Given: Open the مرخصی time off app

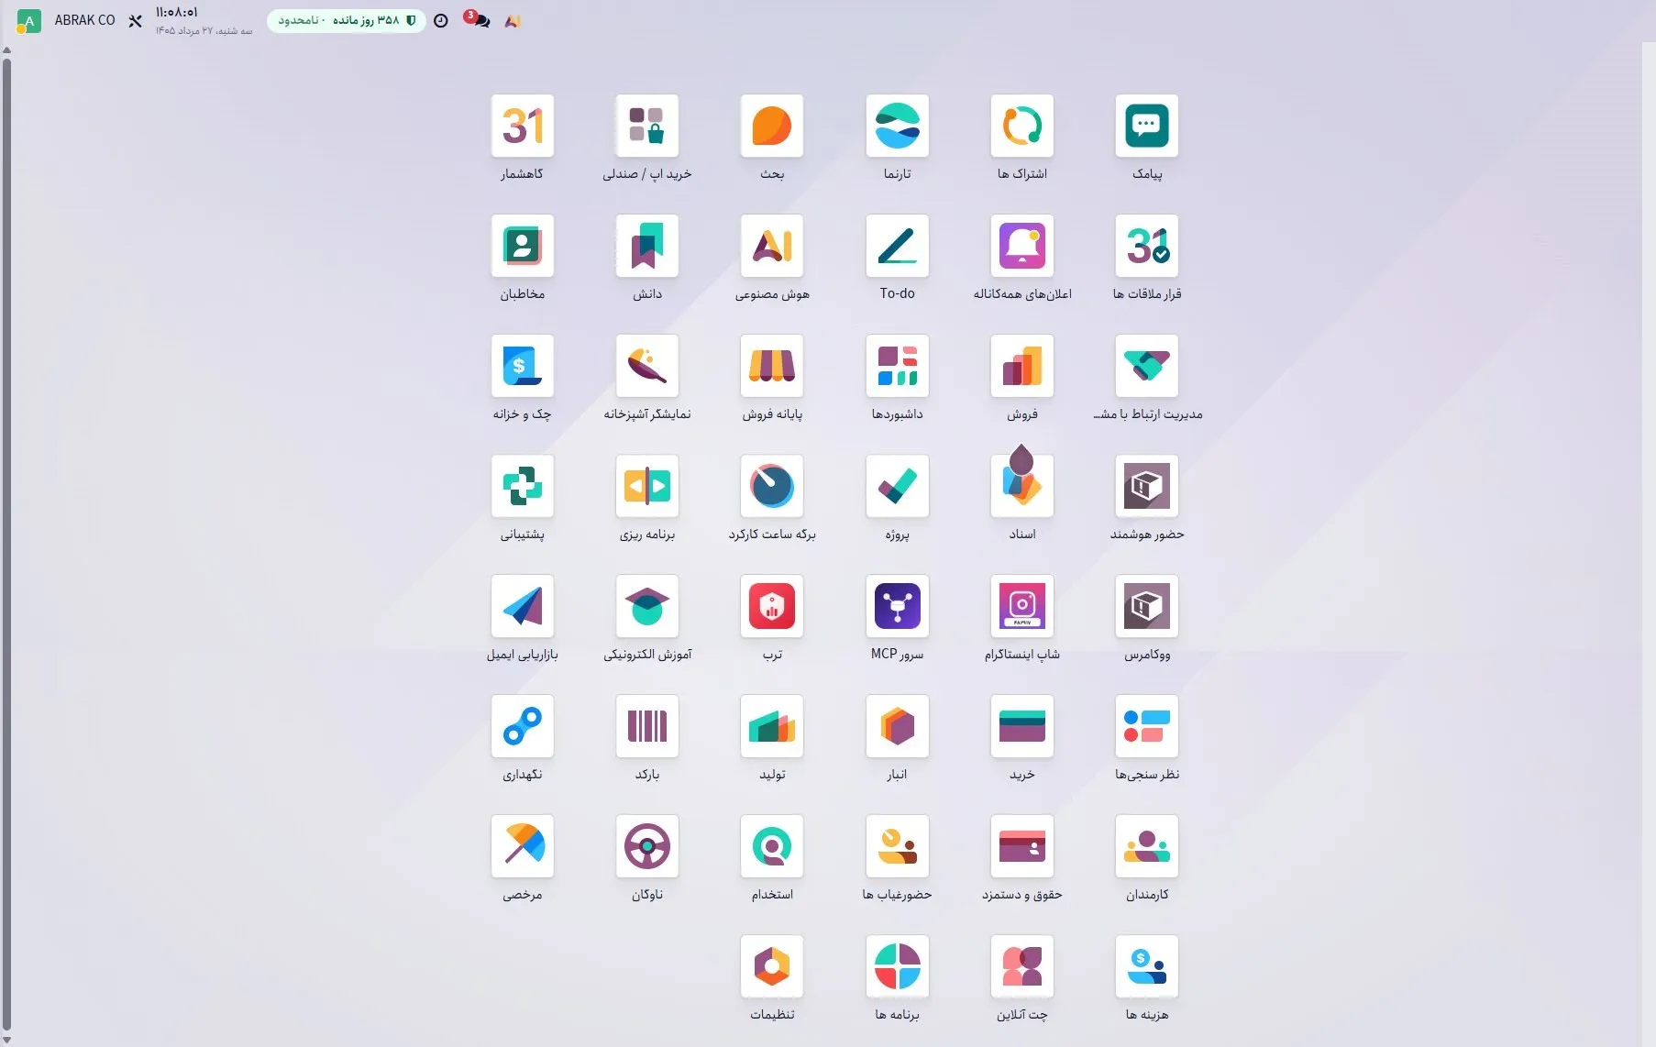Looking at the screenshot, I should (x=523, y=846).
